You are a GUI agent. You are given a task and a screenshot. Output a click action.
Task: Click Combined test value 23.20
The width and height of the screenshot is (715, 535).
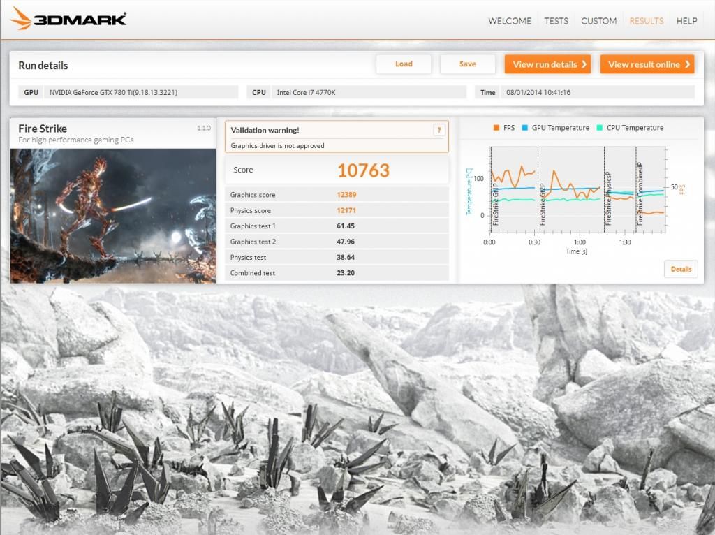click(346, 273)
